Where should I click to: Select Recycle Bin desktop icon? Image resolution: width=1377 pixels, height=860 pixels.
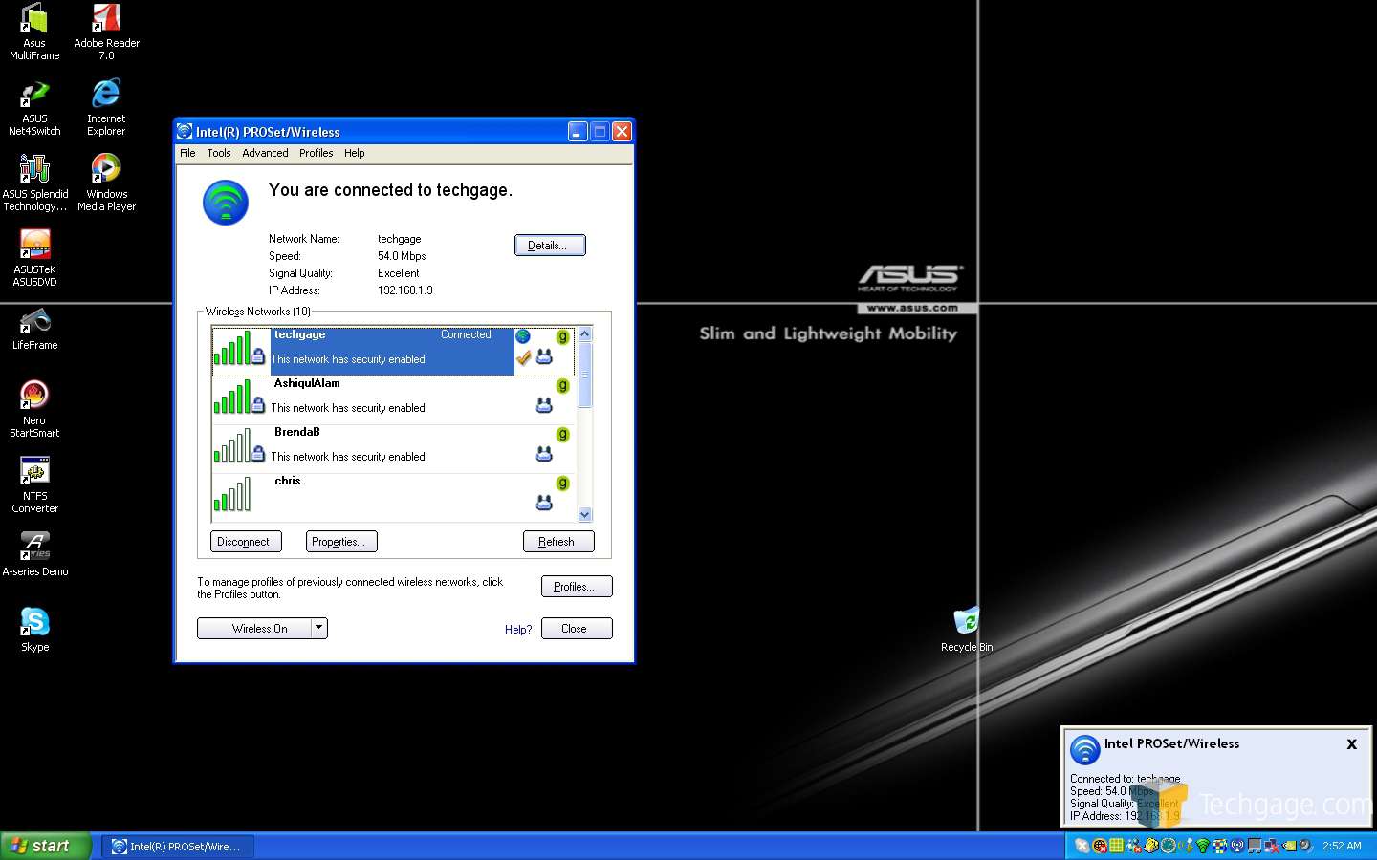coord(967,630)
